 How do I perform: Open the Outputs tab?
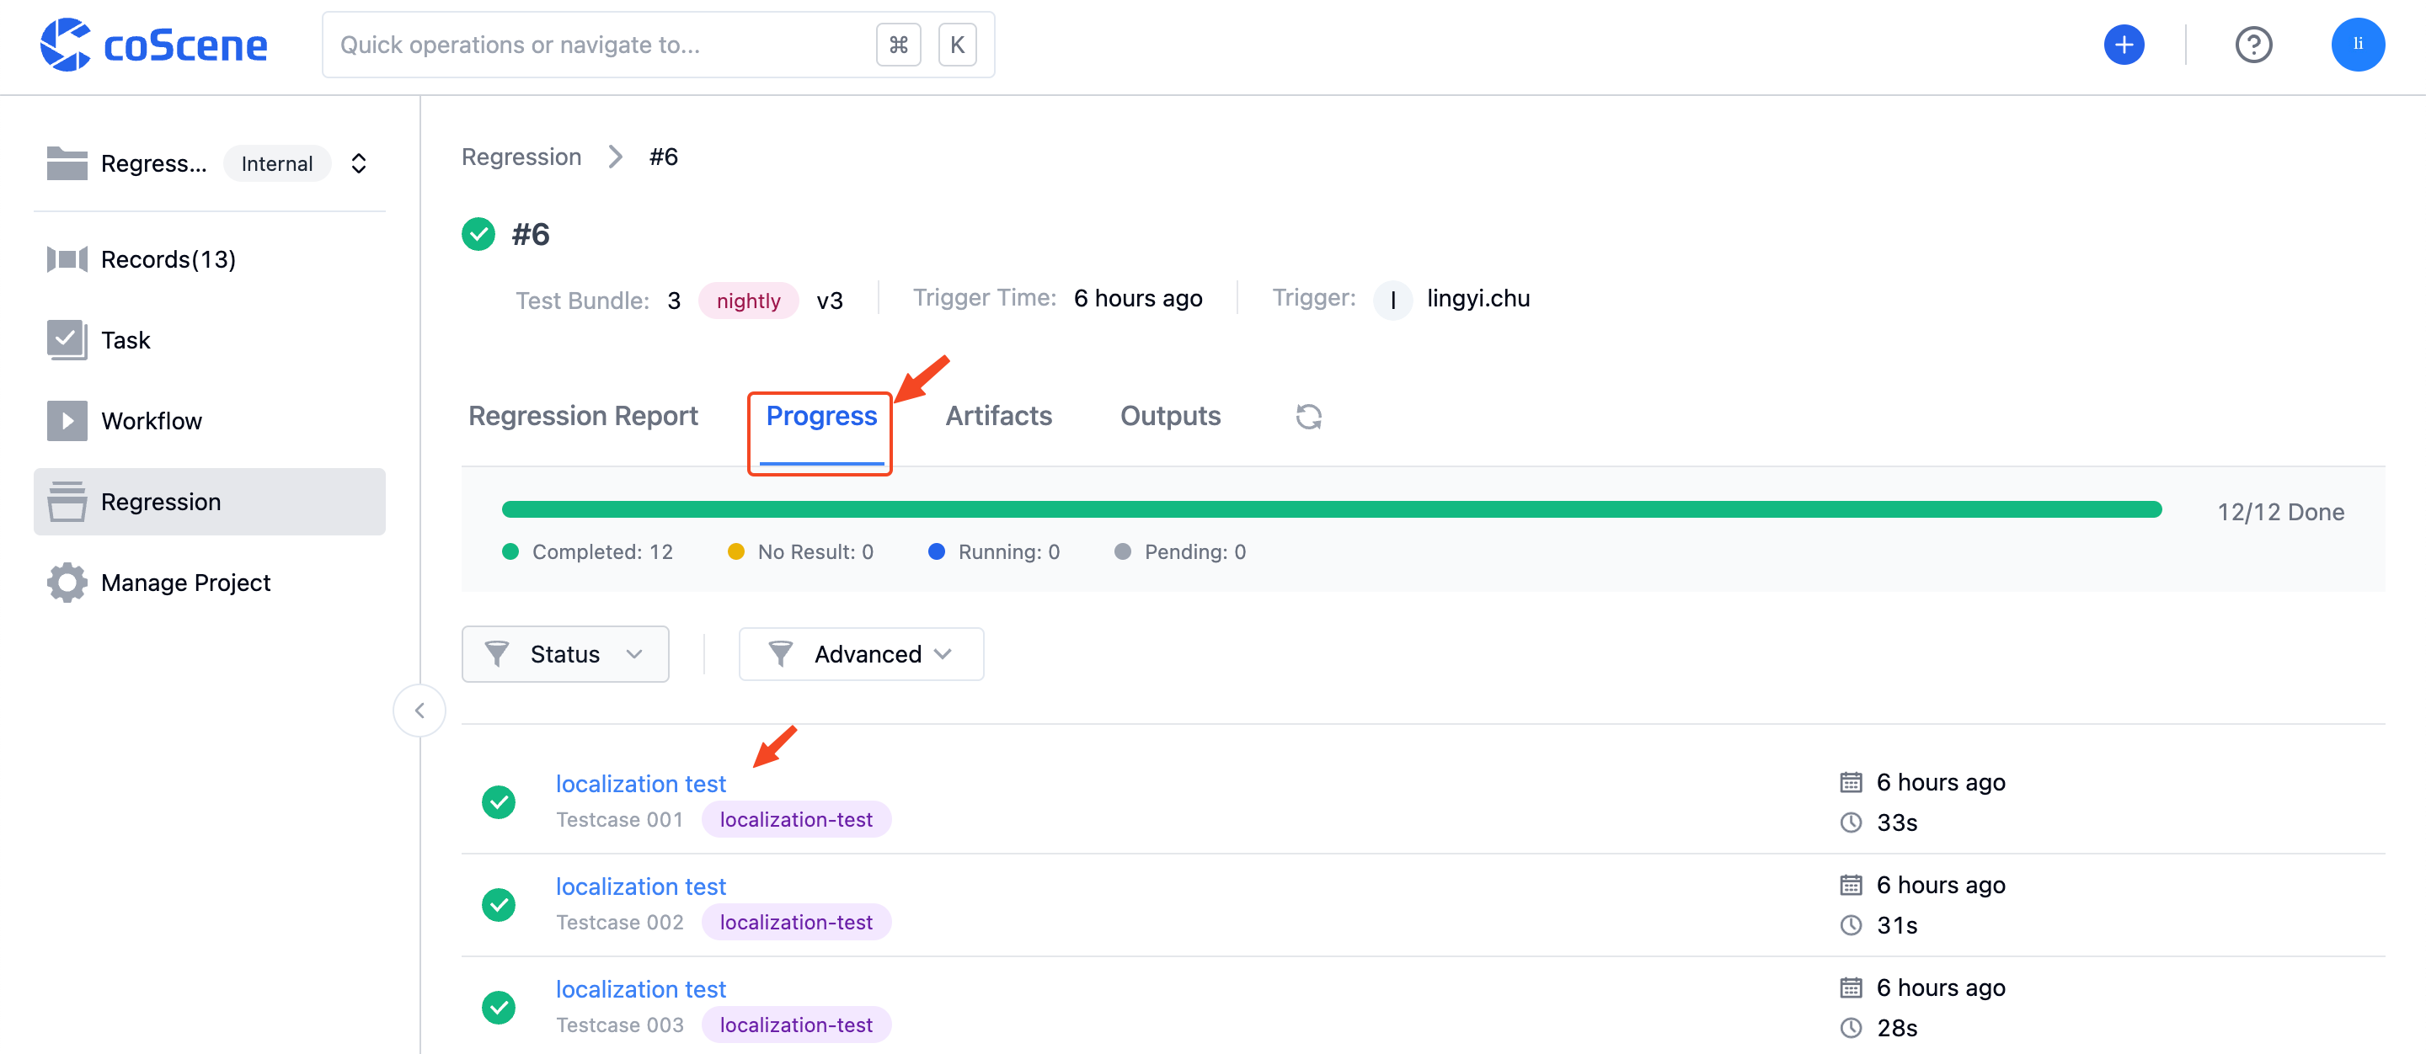1170,413
